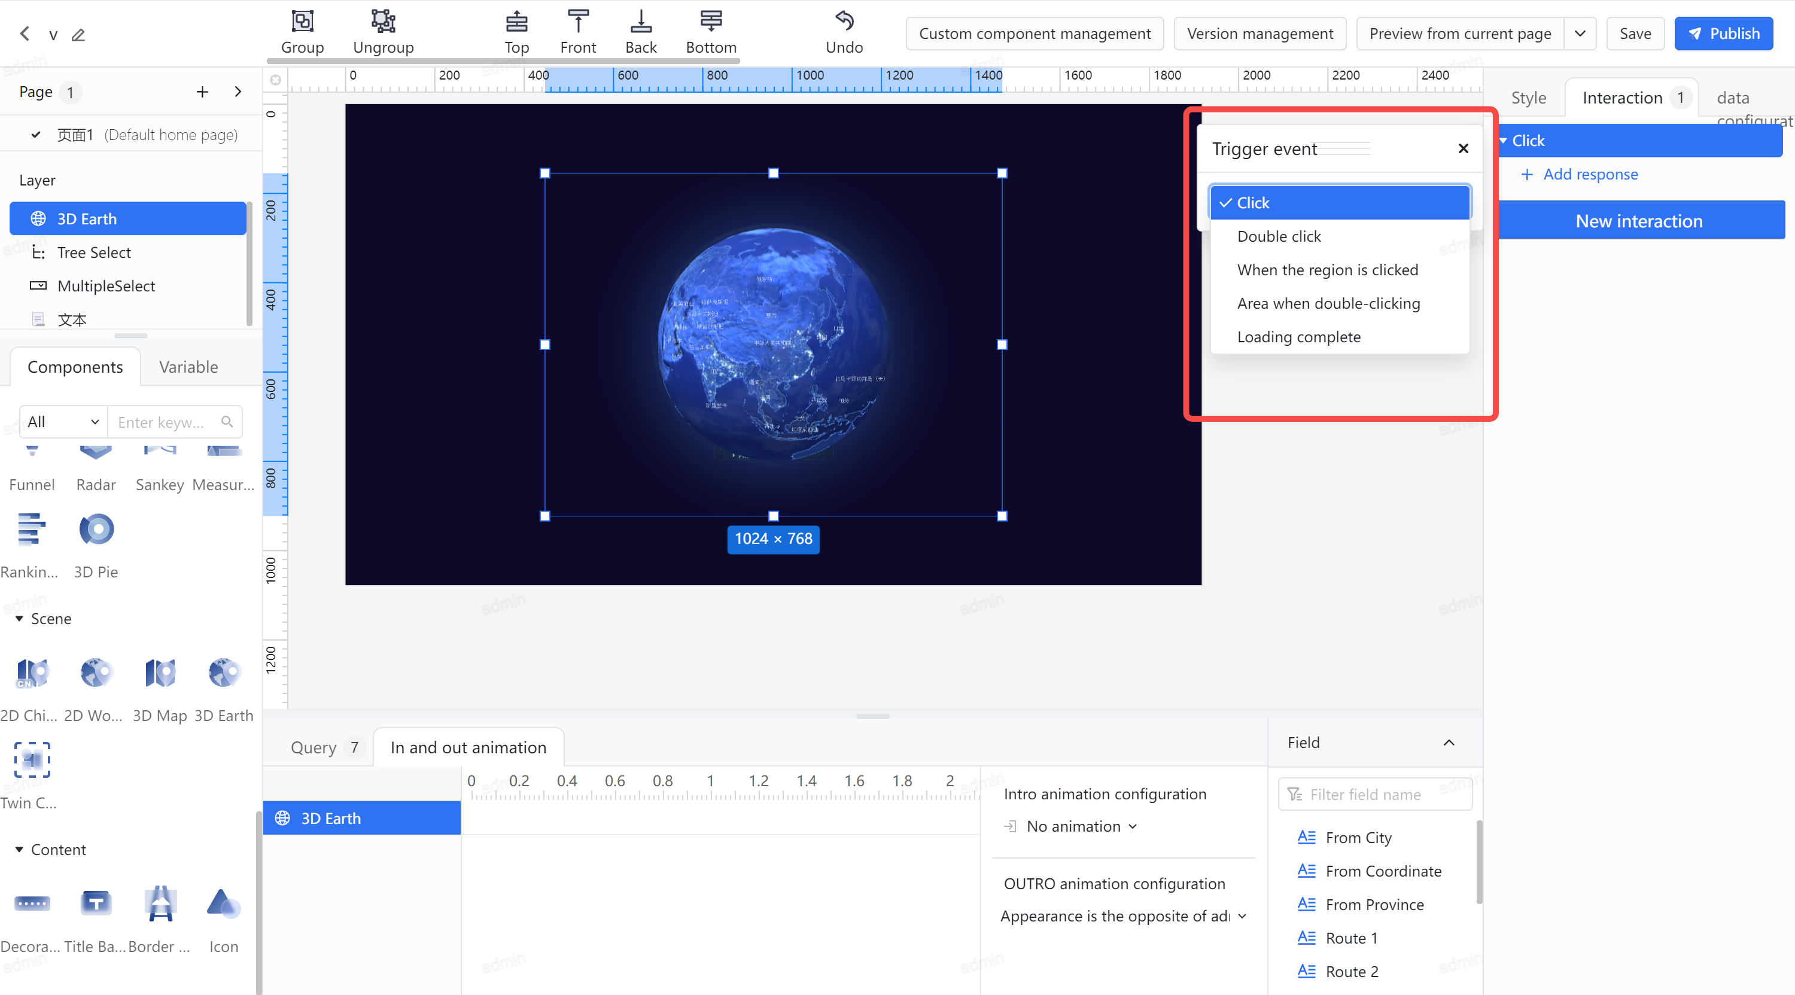Switch to the Style tab
The height and width of the screenshot is (995, 1795).
pos(1528,98)
